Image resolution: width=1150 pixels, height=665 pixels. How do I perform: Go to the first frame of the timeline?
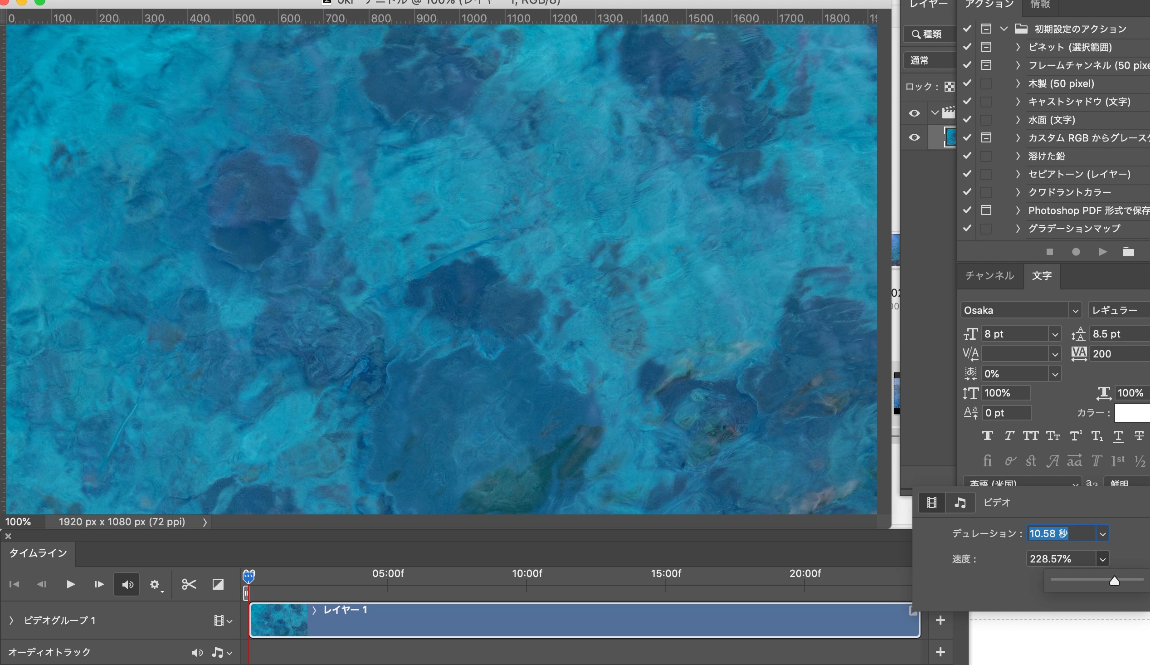[14, 584]
